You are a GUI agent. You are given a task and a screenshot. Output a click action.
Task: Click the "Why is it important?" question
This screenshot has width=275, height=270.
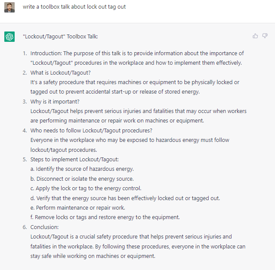(55, 101)
